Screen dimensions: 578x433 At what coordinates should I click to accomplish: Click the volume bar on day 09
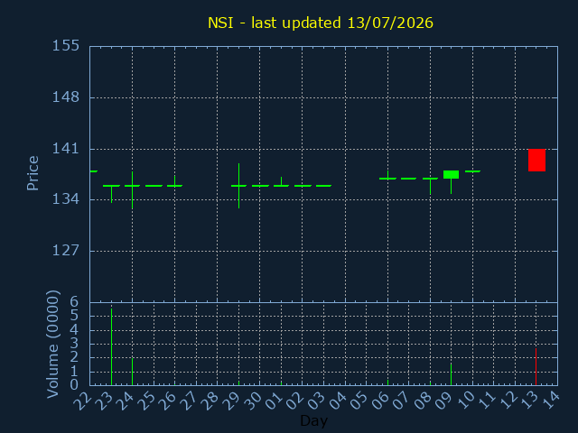coord(451,374)
